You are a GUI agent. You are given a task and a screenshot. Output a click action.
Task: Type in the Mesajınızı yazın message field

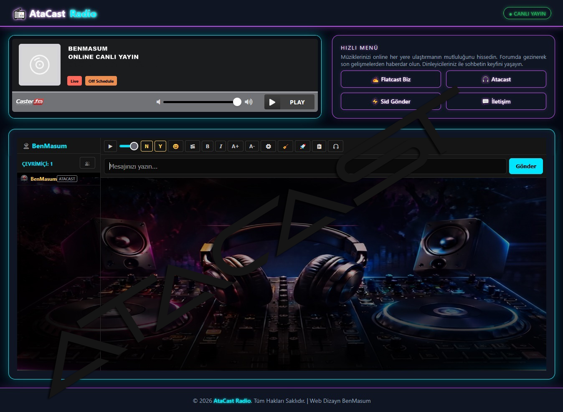pos(305,166)
